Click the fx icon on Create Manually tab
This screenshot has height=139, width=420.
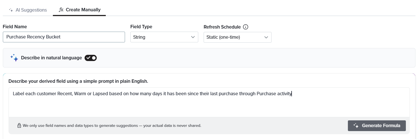tap(61, 10)
